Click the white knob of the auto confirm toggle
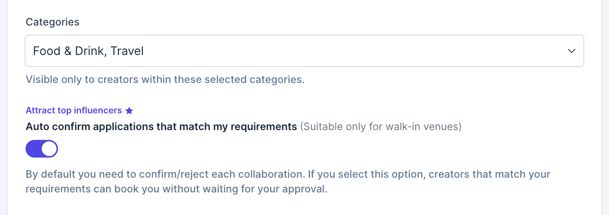The height and width of the screenshot is (215, 609). (49, 149)
